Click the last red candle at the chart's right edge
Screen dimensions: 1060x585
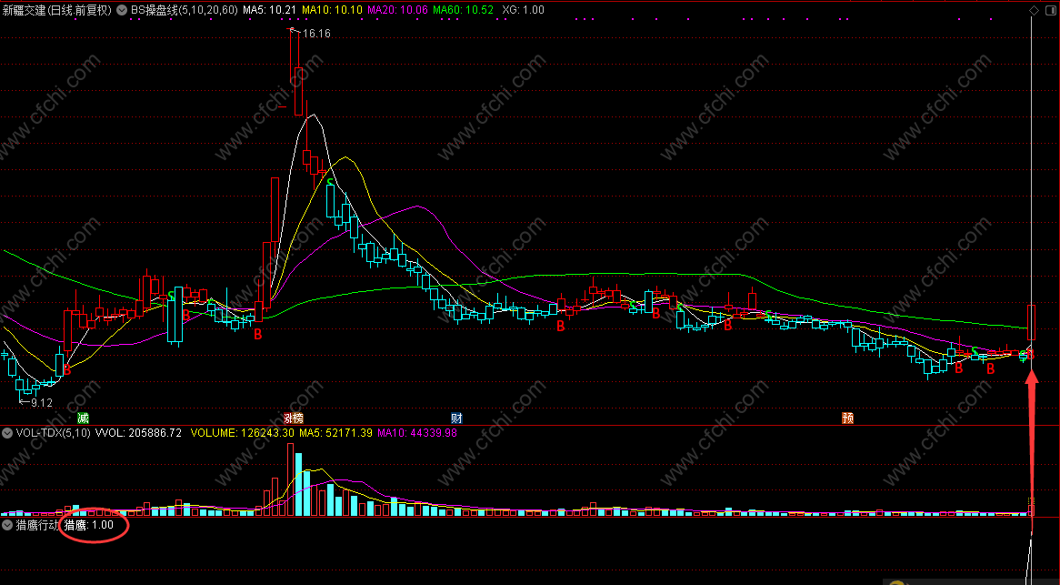coord(1032,322)
